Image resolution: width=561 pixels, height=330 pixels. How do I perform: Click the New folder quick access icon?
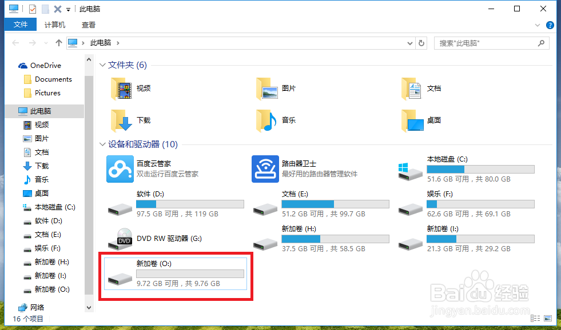click(x=45, y=9)
